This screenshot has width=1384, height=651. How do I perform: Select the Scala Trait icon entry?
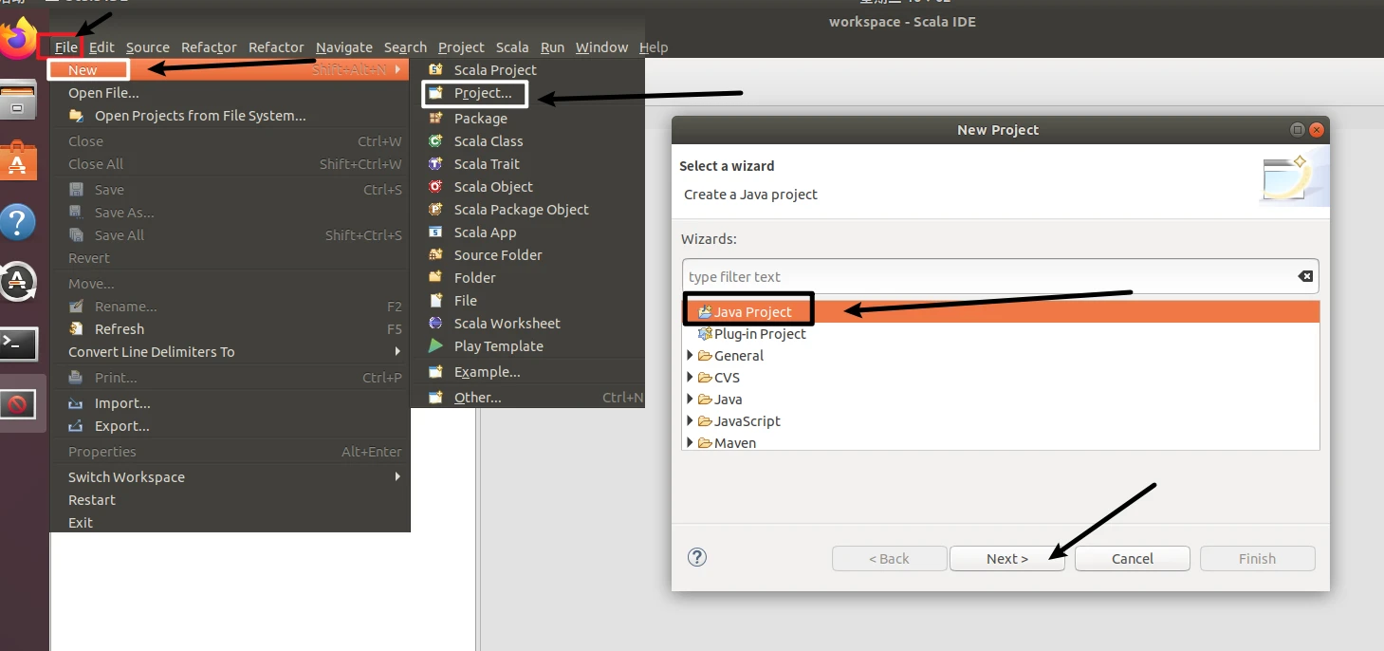tap(435, 164)
